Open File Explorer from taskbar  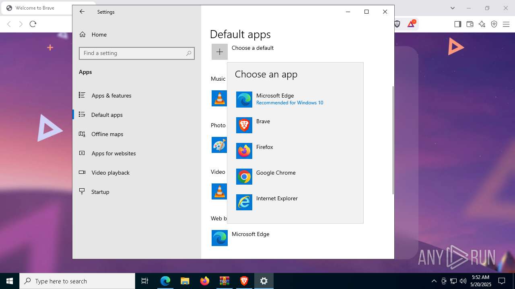coord(185,281)
